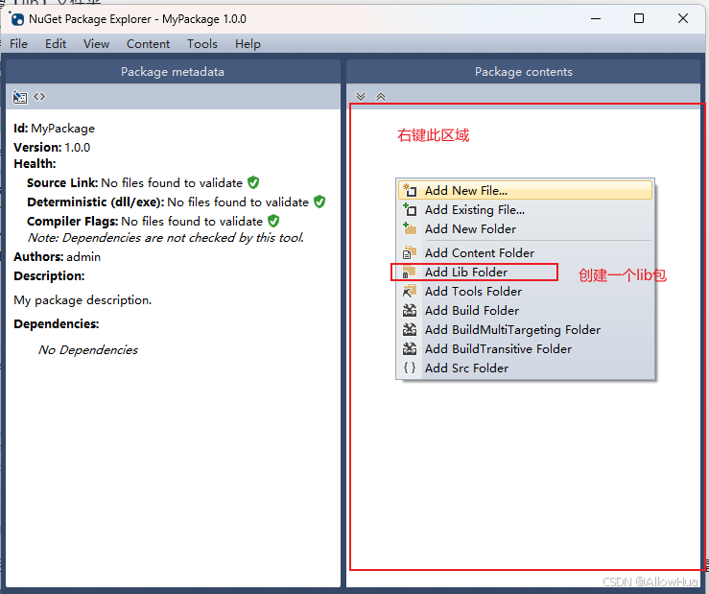Image resolution: width=709 pixels, height=594 pixels.
Task: Click the Package metadata panel header
Action: point(173,71)
